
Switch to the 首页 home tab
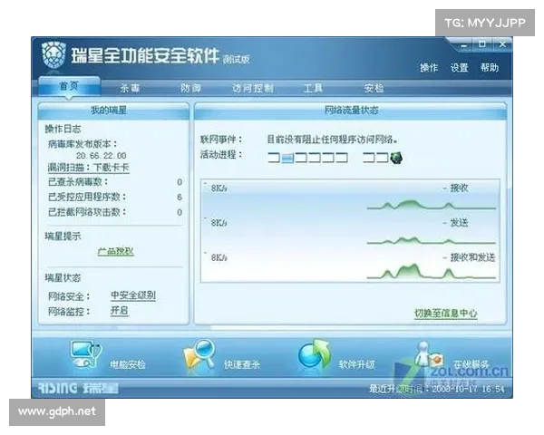tap(70, 86)
